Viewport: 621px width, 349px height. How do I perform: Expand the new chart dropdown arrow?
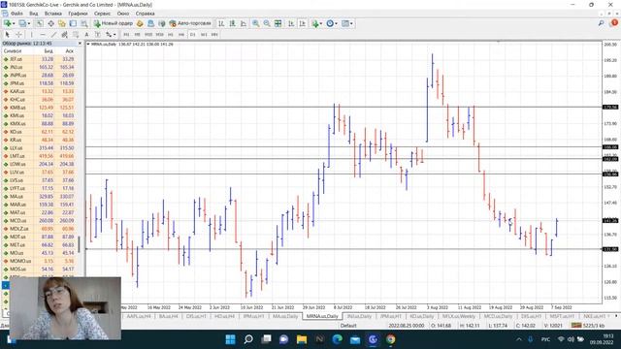pyautogui.click(x=14, y=23)
